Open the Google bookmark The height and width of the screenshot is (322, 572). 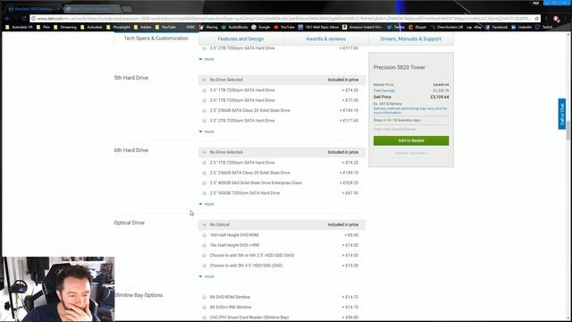click(261, 27)
